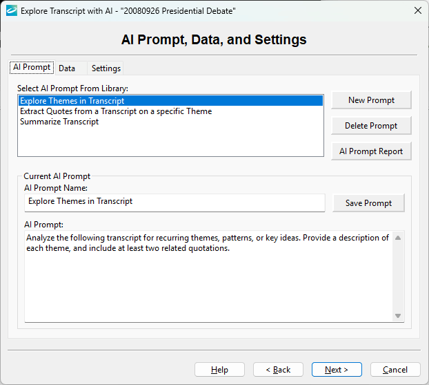Open the Data tab
The image size is (429, 385).
67,68
